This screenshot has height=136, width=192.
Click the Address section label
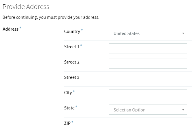(x=10, y=29)
